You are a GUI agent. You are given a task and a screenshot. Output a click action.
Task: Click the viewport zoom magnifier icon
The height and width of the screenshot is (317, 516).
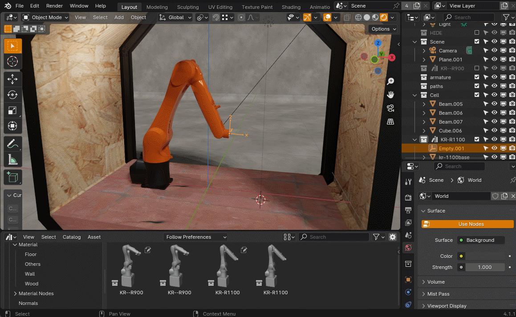pos(390,81)
